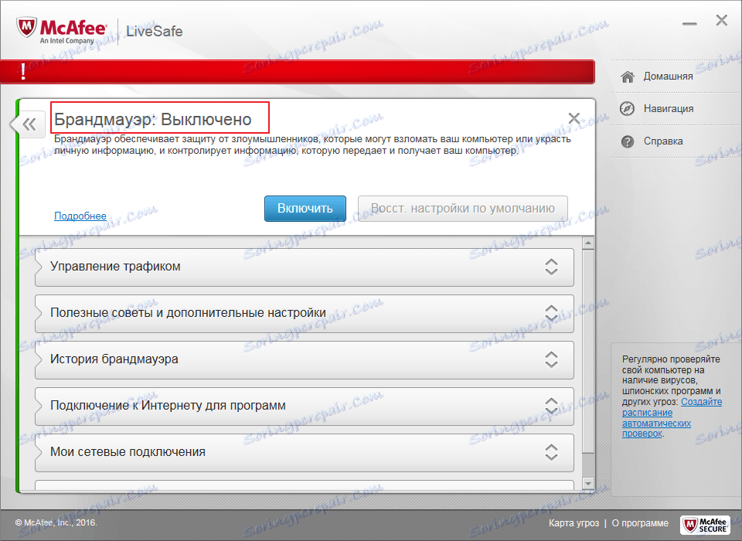Click the Включить button
This screenshot has height=541, width=742.
(x=305, y=208)
